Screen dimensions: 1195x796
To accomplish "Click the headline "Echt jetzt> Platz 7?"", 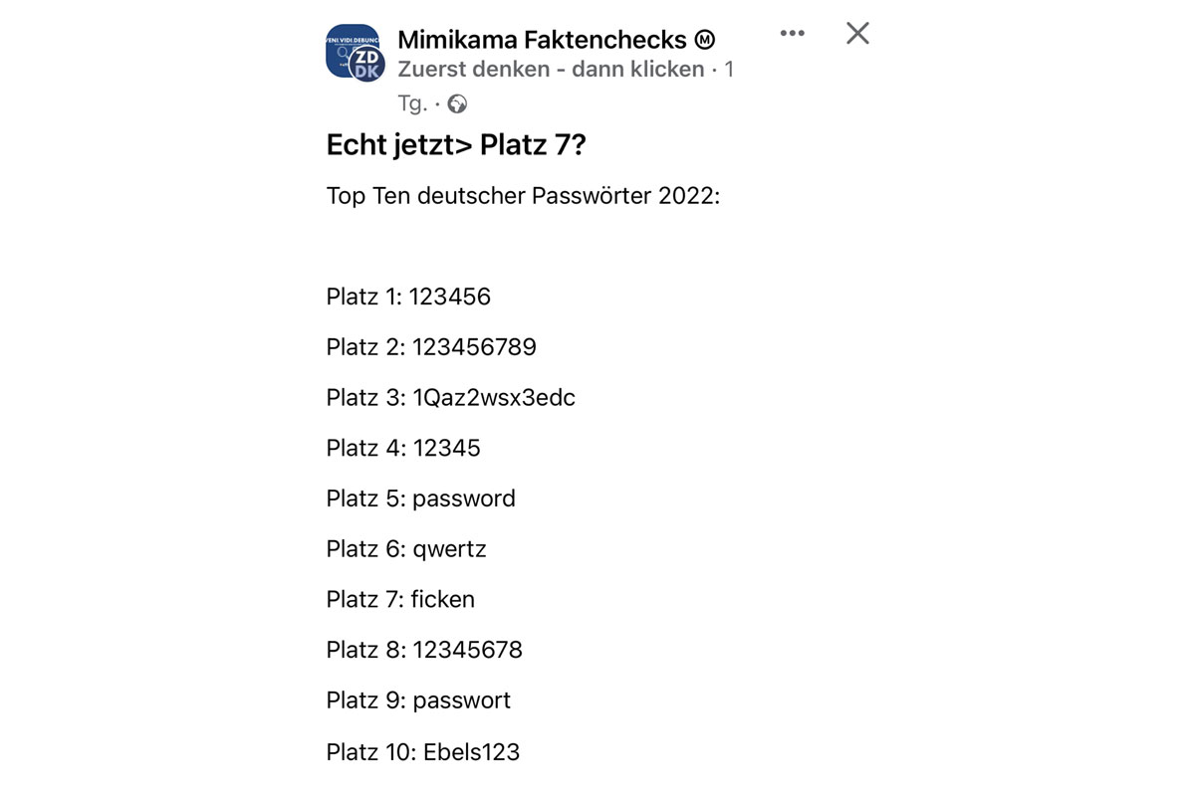I will (x=456, y=145).
